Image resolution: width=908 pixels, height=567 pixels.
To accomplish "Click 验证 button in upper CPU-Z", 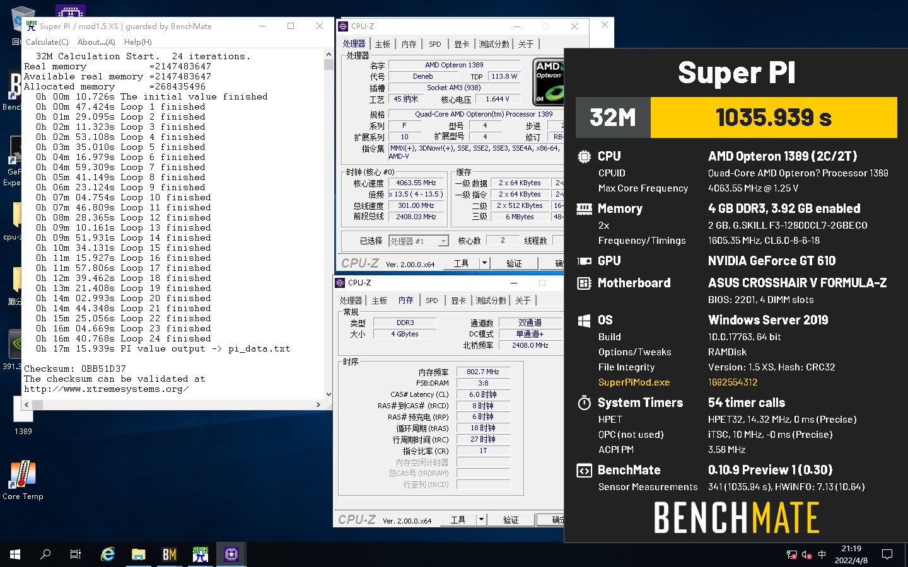I will point(514,263).
